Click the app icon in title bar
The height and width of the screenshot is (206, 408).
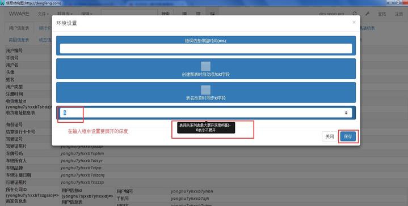point(3,3)
